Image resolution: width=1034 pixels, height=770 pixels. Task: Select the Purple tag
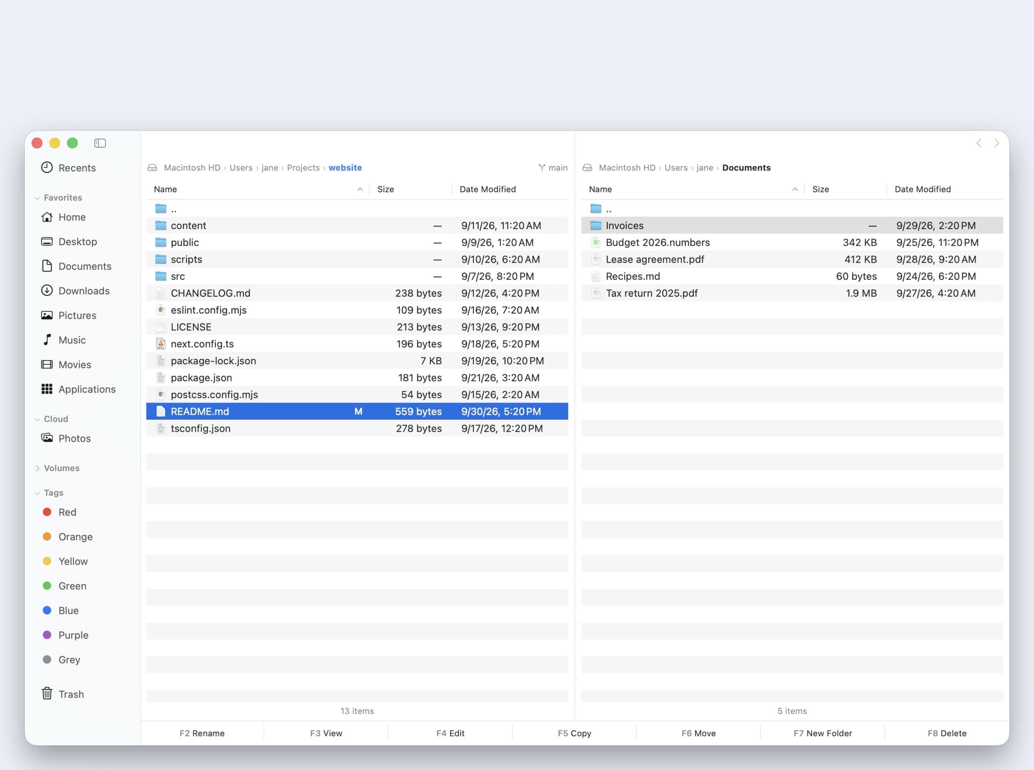pos(65,635)
